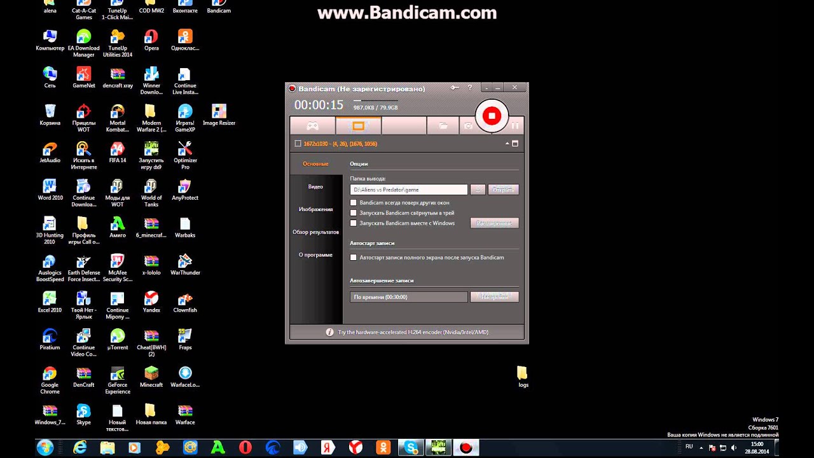This screenshot has height=458, width=814.
Task: Open the Обзор результатов tab
Action: click(315, 232)
